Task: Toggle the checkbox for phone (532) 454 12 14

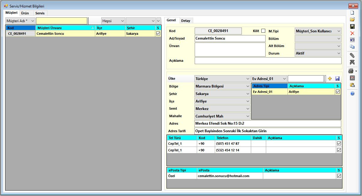Action: (339, 150)
